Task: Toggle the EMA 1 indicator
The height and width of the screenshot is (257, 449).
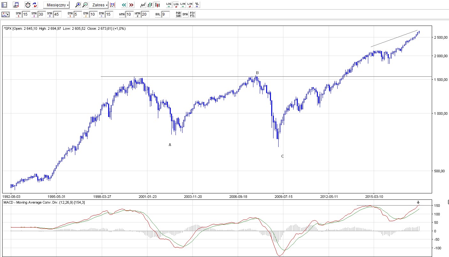Action: click(x=70, y=14)
